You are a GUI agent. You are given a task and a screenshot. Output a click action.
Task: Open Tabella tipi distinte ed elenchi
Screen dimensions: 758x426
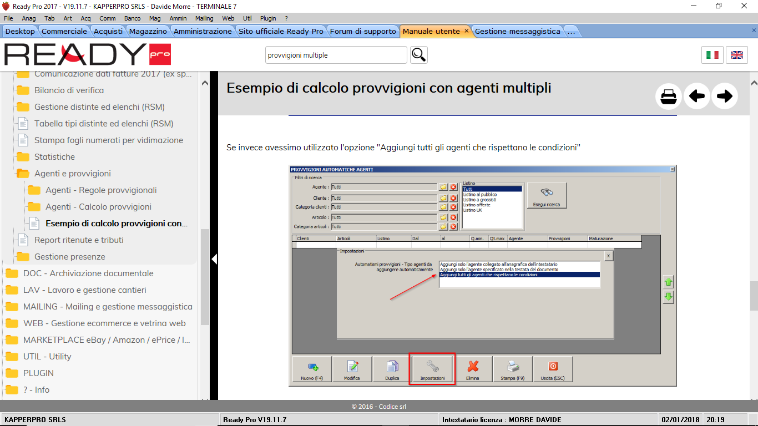pos(104,124)
